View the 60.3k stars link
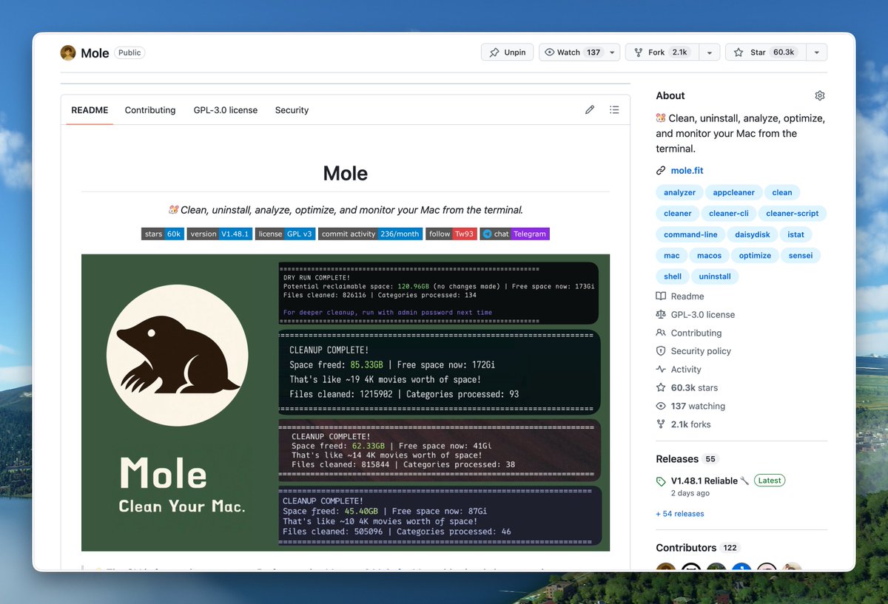This screenshot has width=888, height=604. pyautogui.click(x=694, y=387)
